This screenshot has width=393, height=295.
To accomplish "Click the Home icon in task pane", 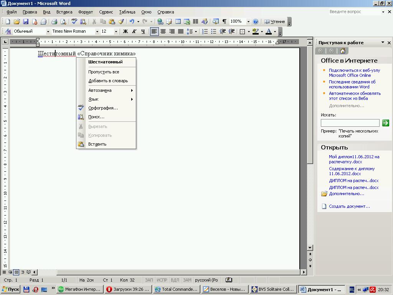I will pos(343,51).
